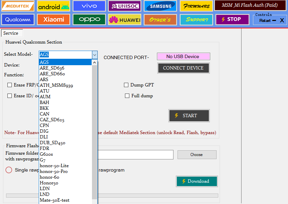
Task: Switch to the Service tab
Action: 11,33
